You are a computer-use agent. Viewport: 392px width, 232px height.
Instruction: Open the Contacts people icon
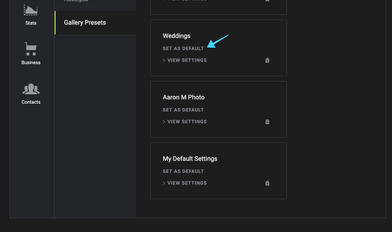coord(31,89)
